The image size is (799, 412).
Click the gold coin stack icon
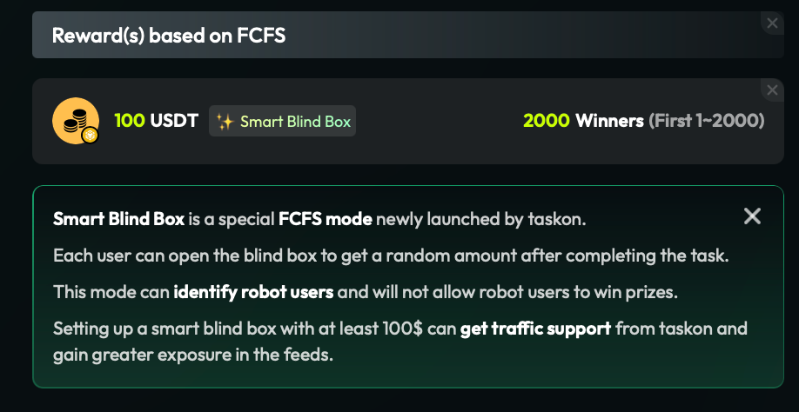(74, 119)
